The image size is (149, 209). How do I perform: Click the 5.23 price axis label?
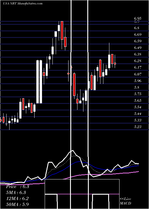click(138, 127)
